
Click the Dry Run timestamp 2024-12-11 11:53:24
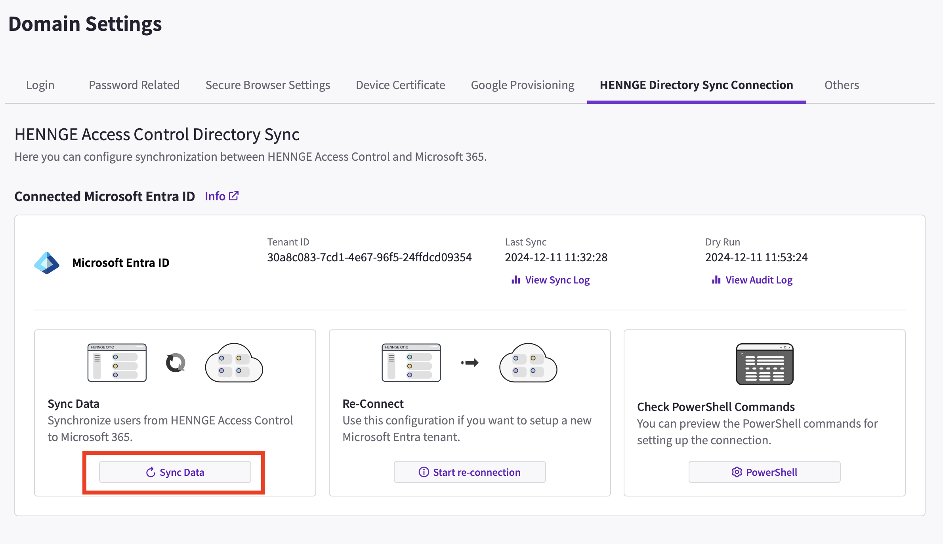[756, 257]
